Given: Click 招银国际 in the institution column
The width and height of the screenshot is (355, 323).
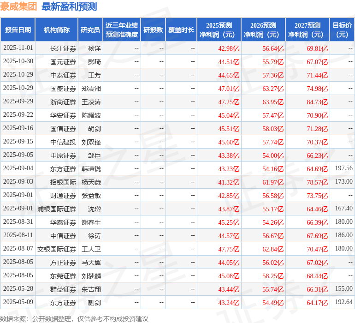Looking at the screenshot, I should [63, 182].
